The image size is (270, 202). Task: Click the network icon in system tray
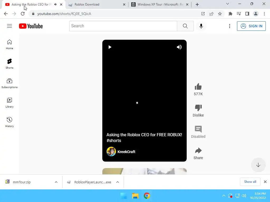point(238,196)
